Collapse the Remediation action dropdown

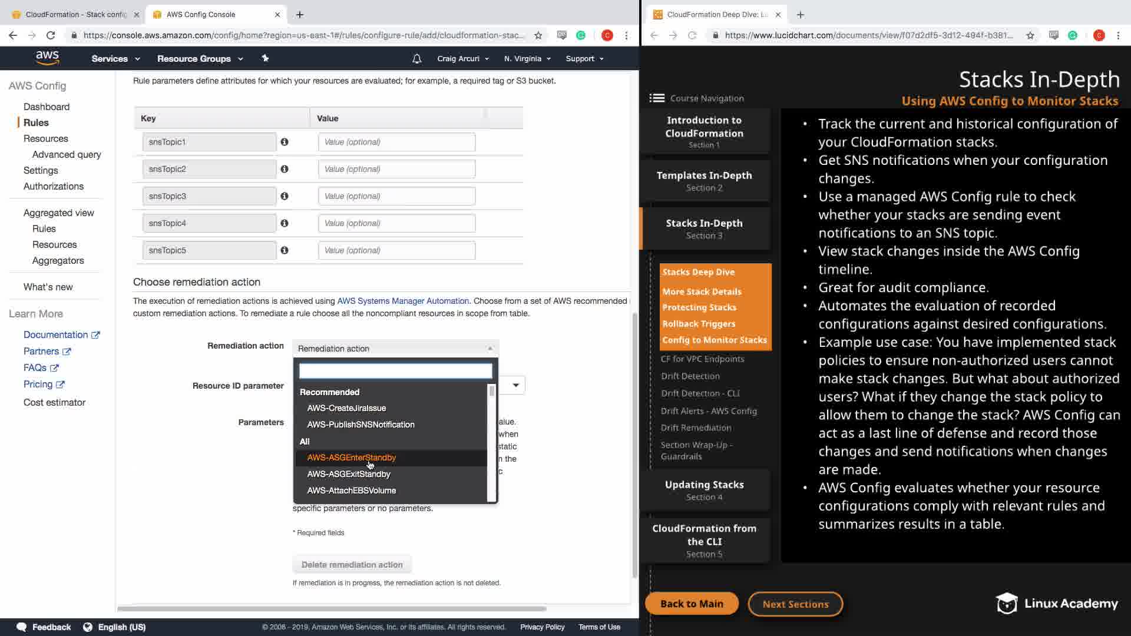pos(395,349)
